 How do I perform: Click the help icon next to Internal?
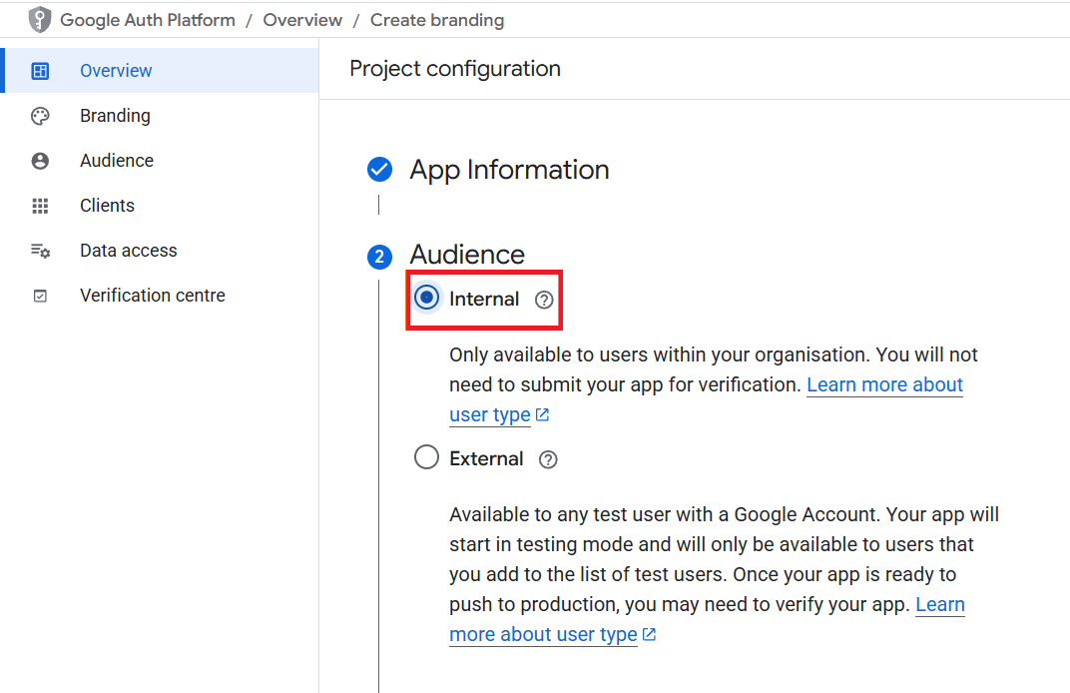544,300
